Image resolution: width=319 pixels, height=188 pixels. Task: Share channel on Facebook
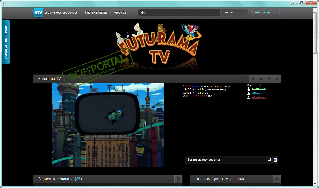pos(269,79)
